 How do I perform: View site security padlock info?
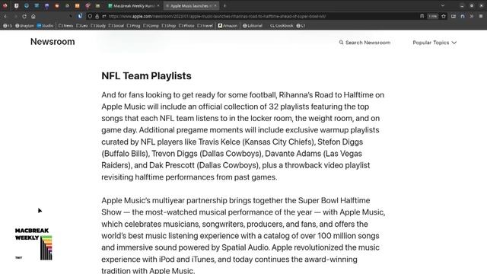(x=97, y=16)
